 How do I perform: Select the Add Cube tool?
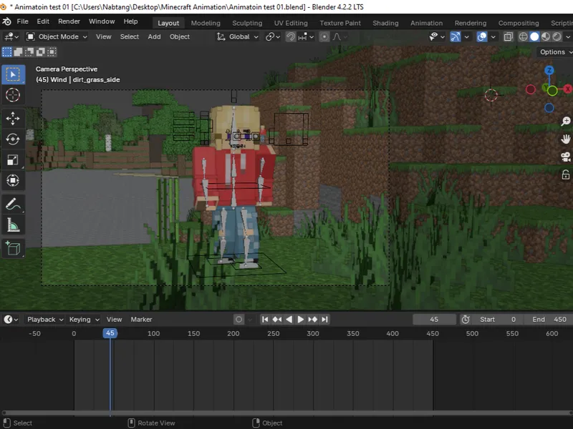(x=13, y=248)
